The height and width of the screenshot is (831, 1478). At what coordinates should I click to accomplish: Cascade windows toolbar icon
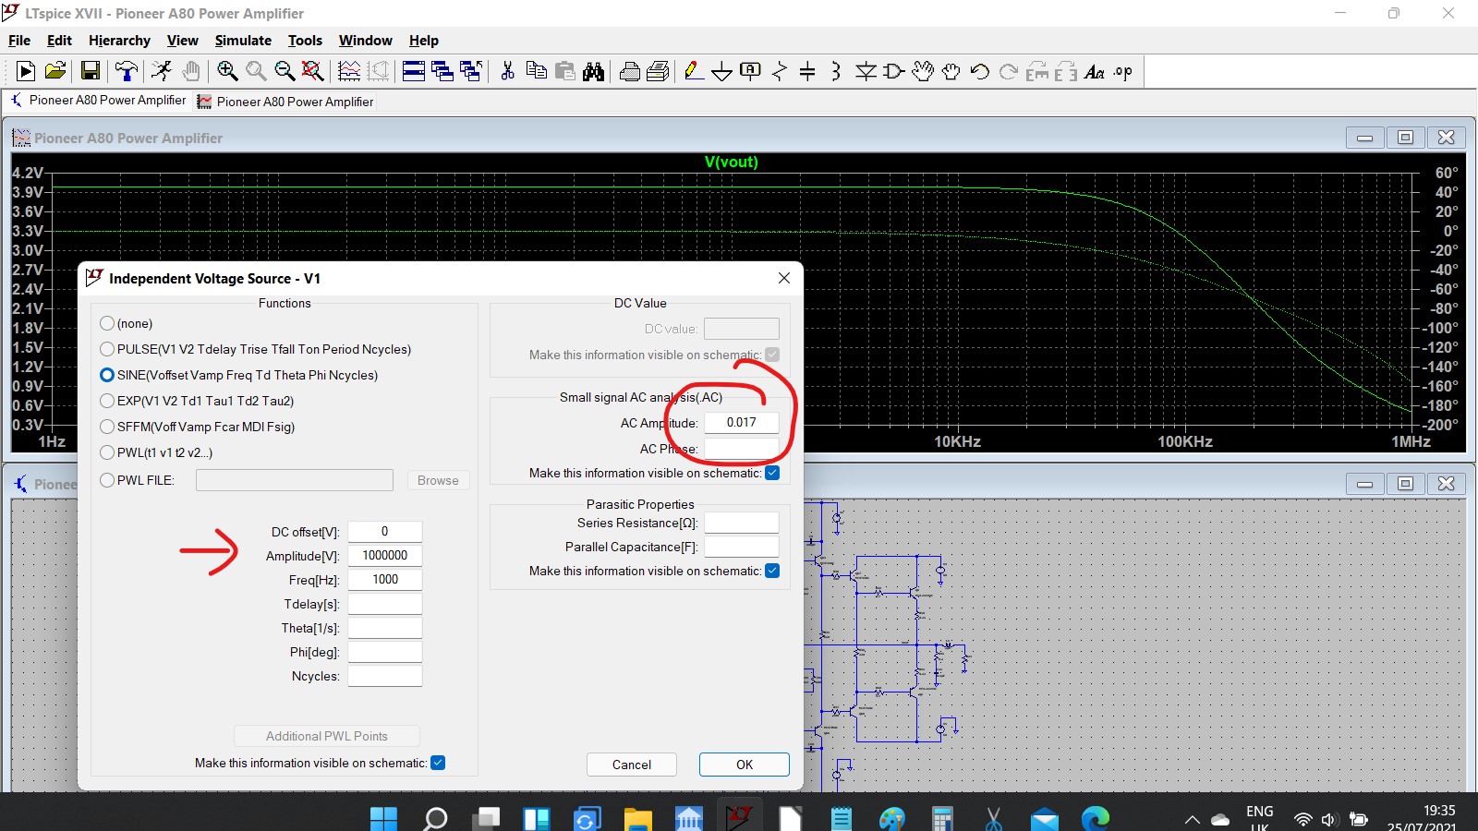click(442, 71)
